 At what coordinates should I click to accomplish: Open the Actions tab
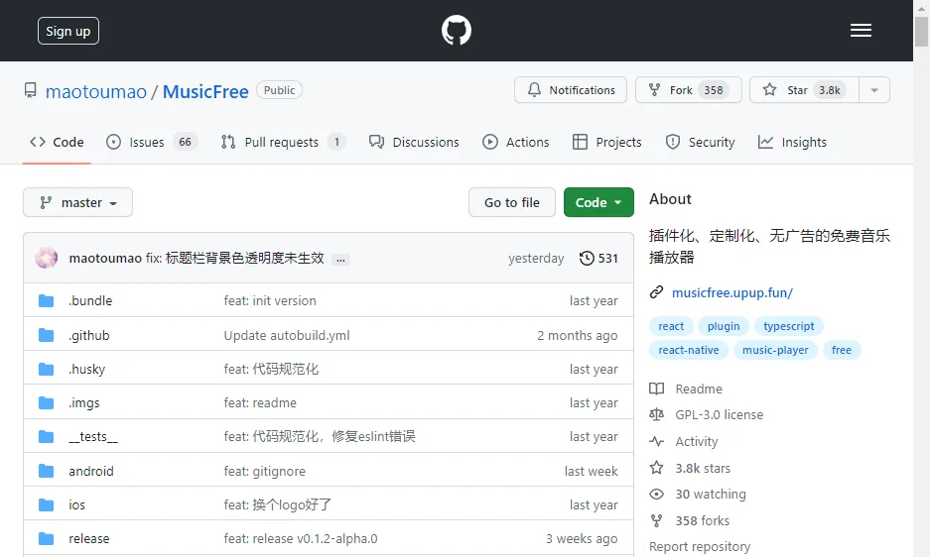516,142
